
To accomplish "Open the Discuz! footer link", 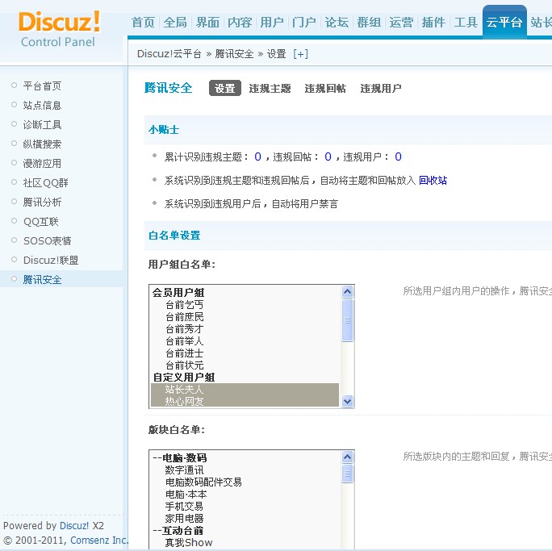I will [x=74, y=526].
